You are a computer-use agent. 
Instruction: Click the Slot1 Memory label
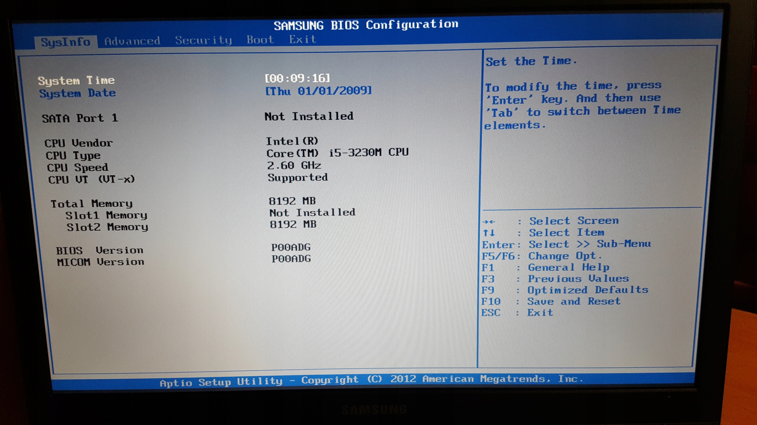pos(106,215)
